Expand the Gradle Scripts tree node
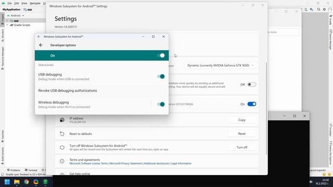333x187 pixels. (7, 25)
